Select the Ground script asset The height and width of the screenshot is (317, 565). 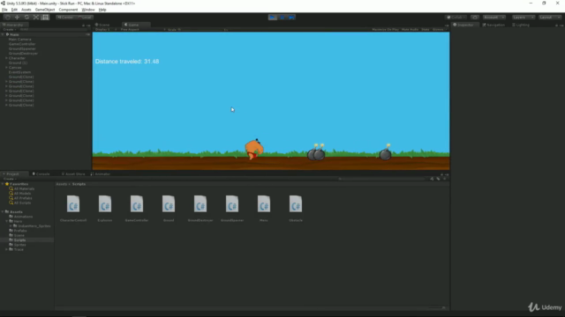(169, 209)
